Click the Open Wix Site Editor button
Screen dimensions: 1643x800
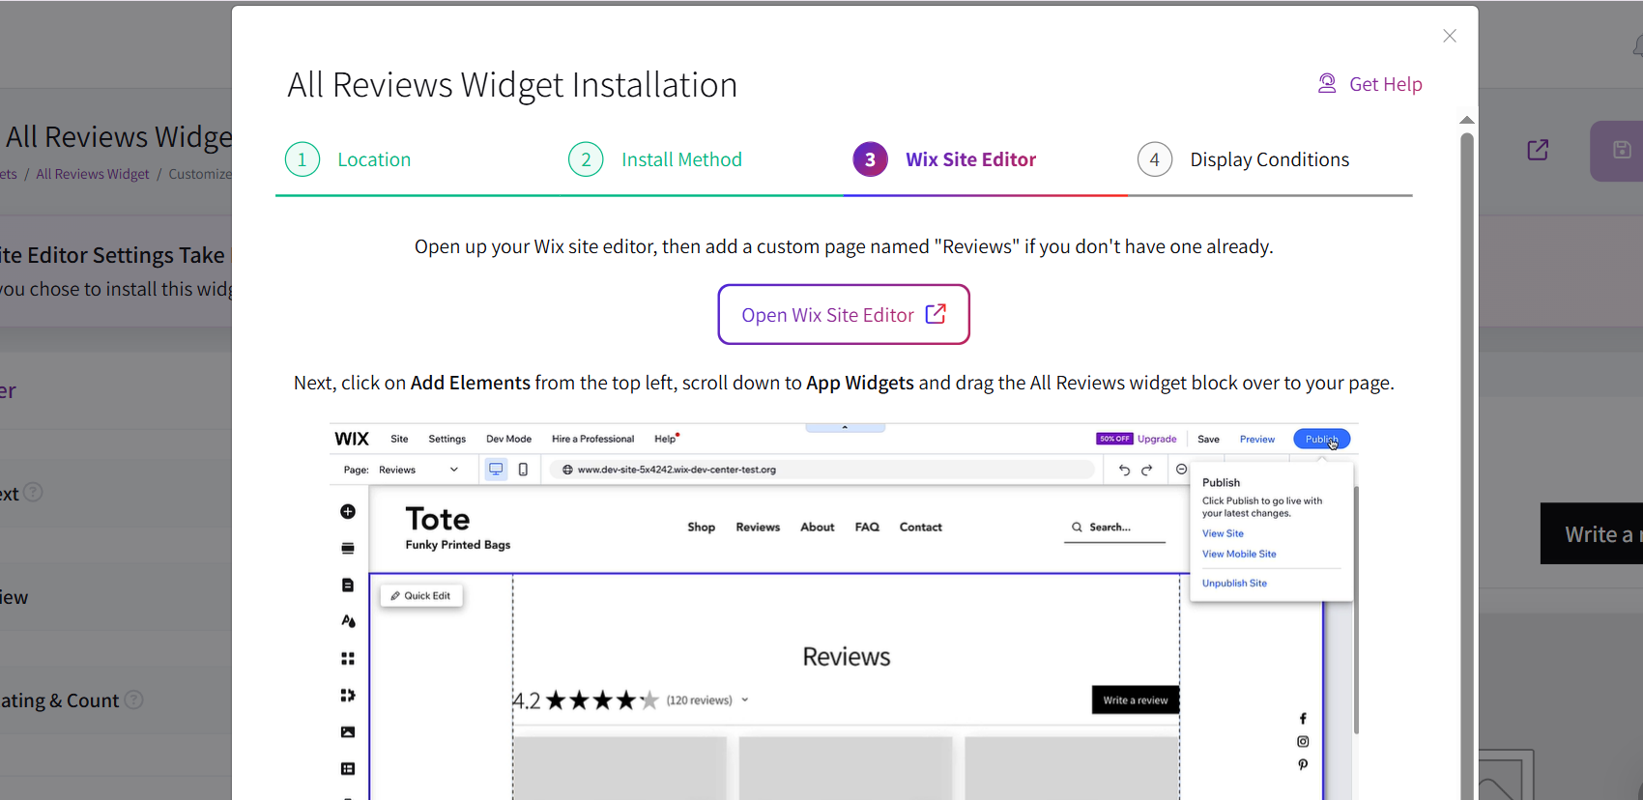pyautogui.click(x=844, y=314)
